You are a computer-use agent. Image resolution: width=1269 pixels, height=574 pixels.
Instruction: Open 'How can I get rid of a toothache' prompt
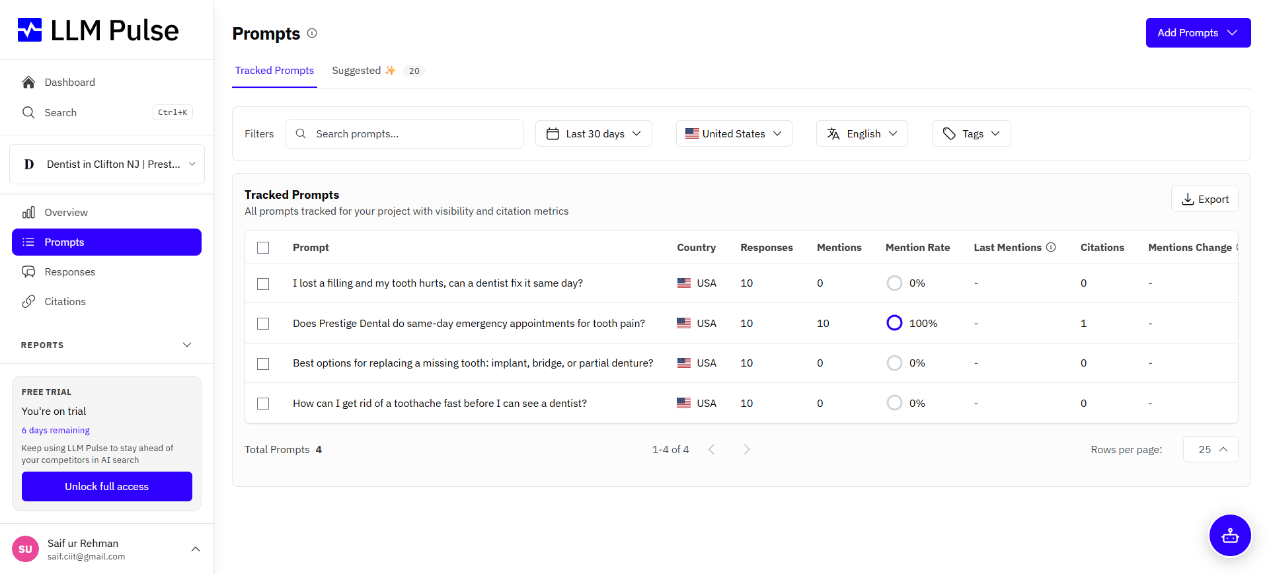[x=440, y=403]
